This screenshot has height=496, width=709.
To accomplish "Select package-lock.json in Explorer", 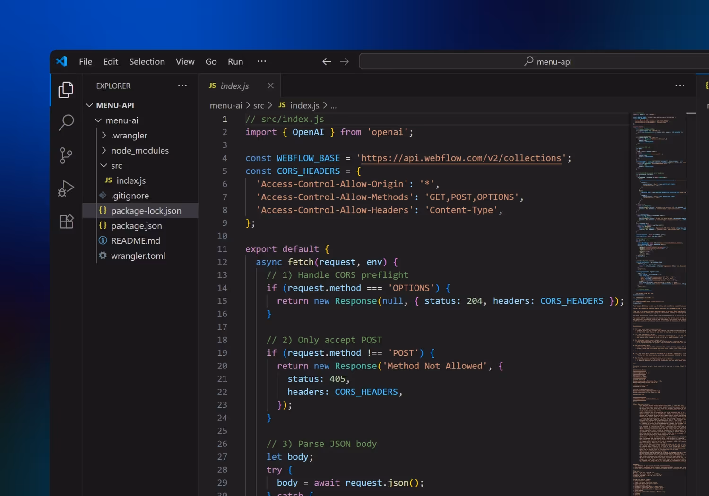I will 140,211.
